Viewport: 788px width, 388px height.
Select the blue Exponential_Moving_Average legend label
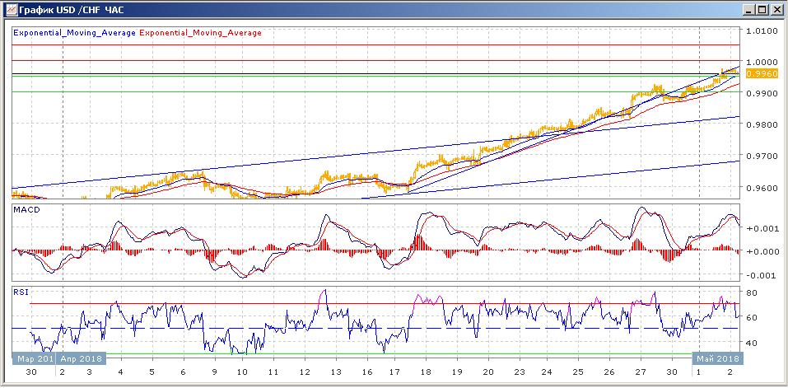point(74,33)
